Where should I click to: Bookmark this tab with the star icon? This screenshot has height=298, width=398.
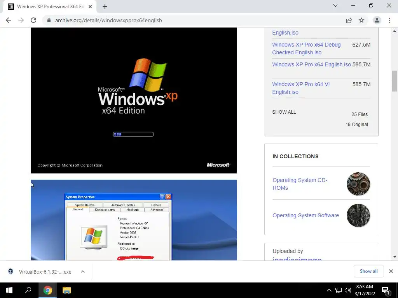click(x=361, y=20)
